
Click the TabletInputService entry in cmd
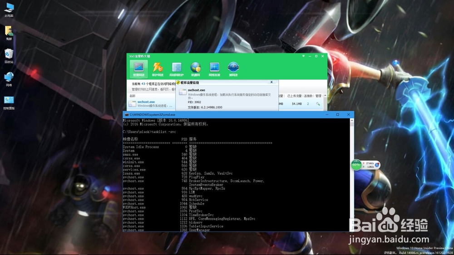click(206, 226)
